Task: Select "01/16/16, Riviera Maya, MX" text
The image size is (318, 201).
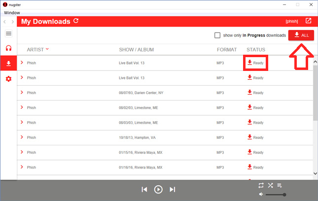Action: point(141,167)
